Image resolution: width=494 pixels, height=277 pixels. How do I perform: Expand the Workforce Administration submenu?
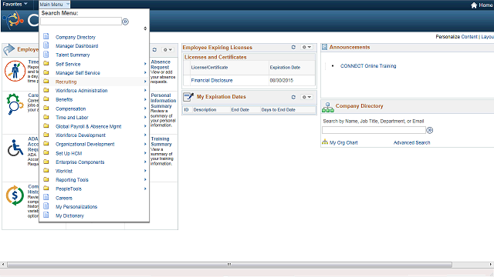94,91
